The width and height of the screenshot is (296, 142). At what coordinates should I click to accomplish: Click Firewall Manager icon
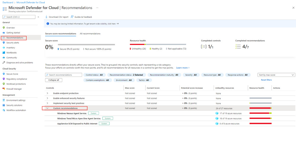pos(4,89)
